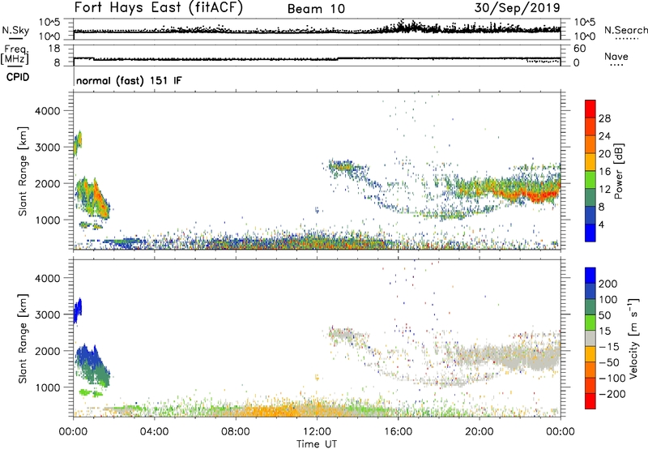Click the red bottom of the velocity colorbar
648x449 pixels.
pyautogui.click(x=590, y=401)
